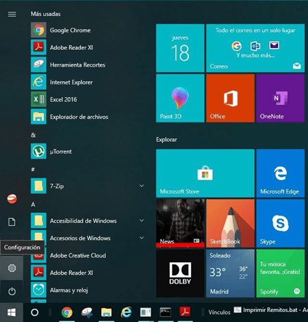The width and height of the screenshot is (308, 322).
Task: Open the Documents sidebar icon
Action: pyautogui.click(x=12, y=222)
